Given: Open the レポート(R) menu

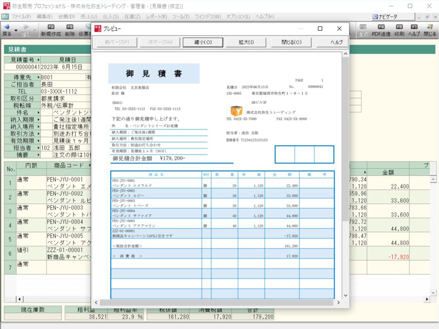Looking at the screenshot, I should [x=156, y=17].
